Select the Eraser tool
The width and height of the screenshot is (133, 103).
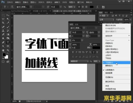click(3, 34)
